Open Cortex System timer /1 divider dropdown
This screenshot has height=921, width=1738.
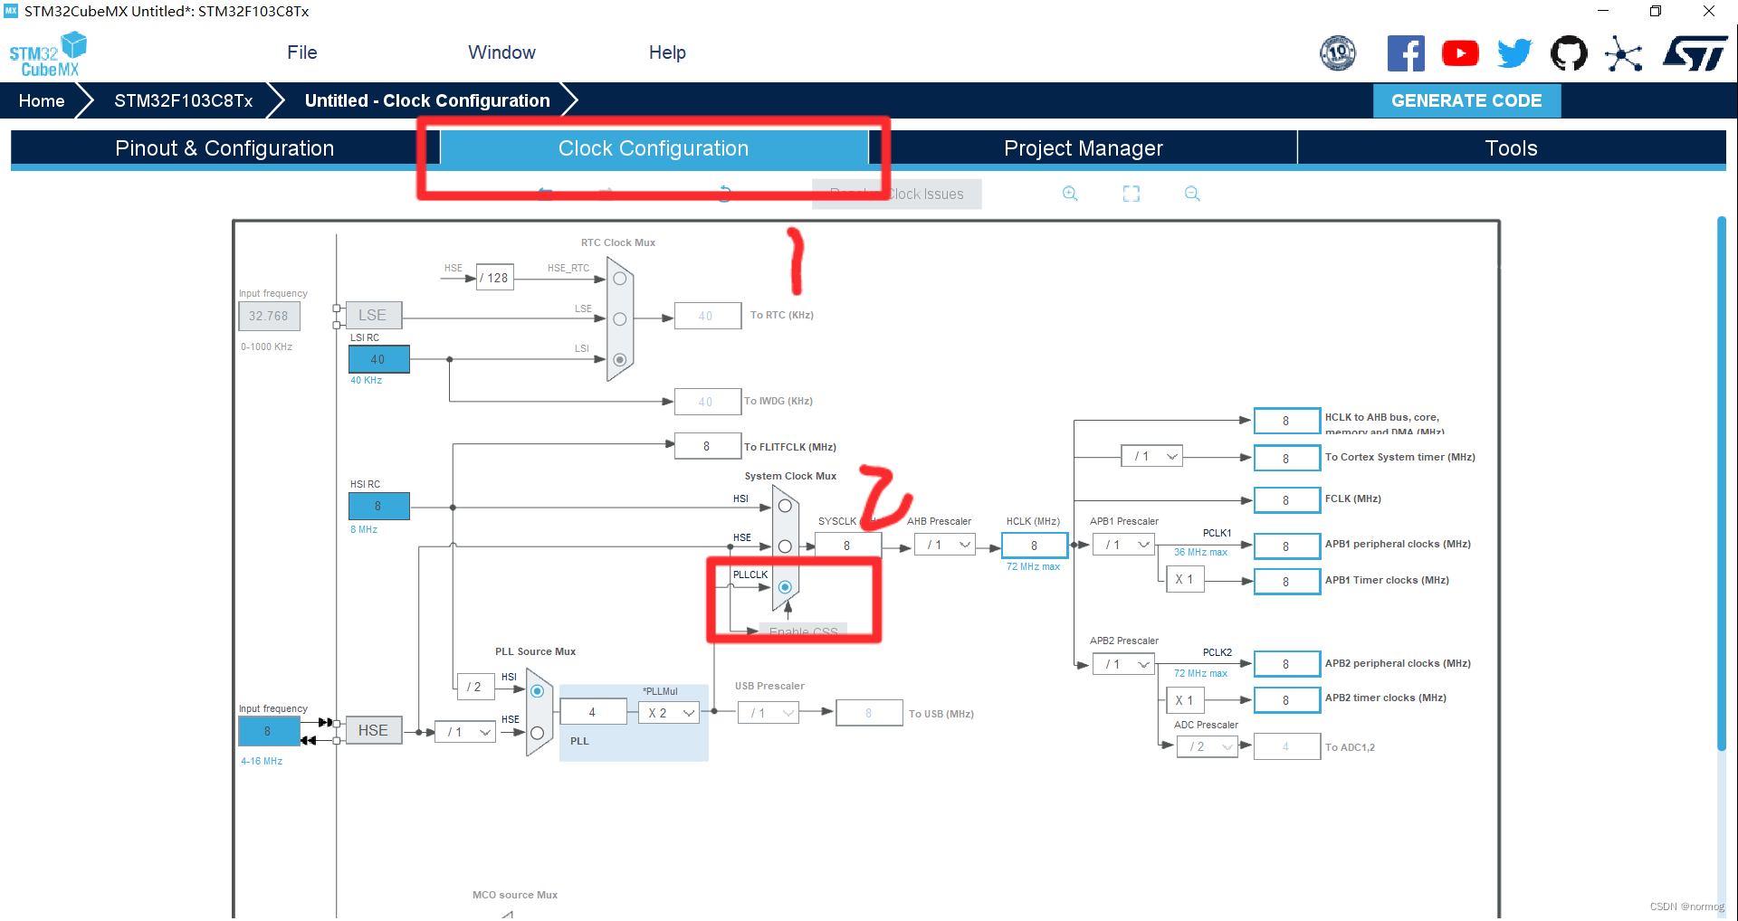(x=1152, y=456)
